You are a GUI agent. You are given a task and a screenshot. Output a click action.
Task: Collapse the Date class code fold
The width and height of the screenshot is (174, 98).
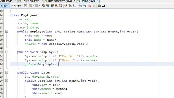7,72
